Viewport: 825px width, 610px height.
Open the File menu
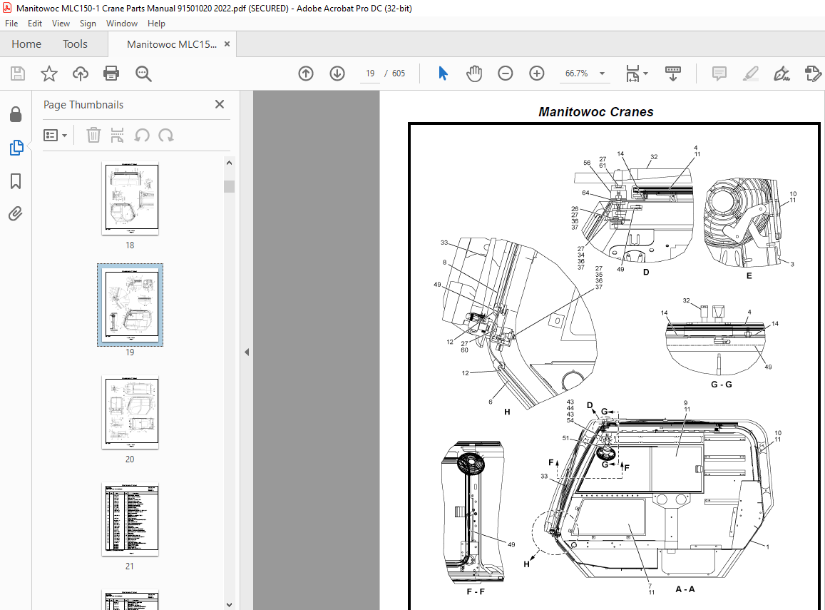[x=11, y=23]
